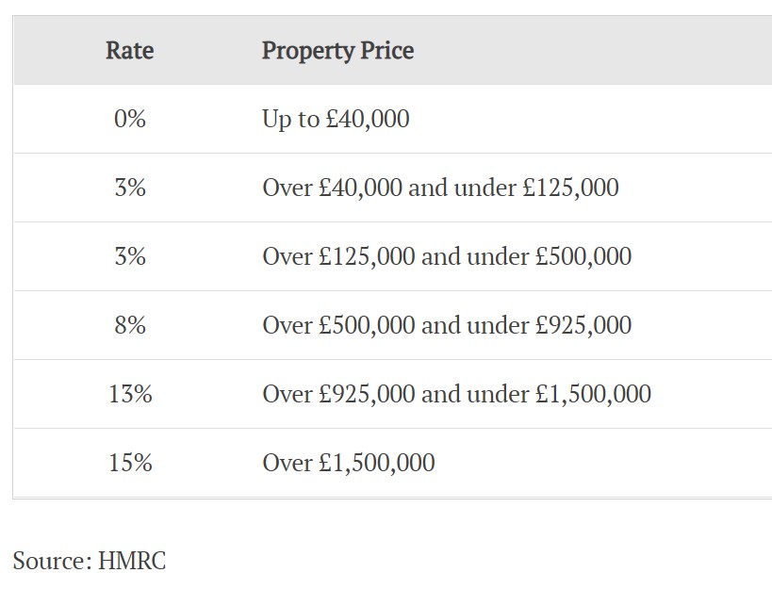Click the £1,500,000 figure in the 13% row
The width and height of the screenshot is (772, 589).
pyautogui.click(x=593, y=395)
